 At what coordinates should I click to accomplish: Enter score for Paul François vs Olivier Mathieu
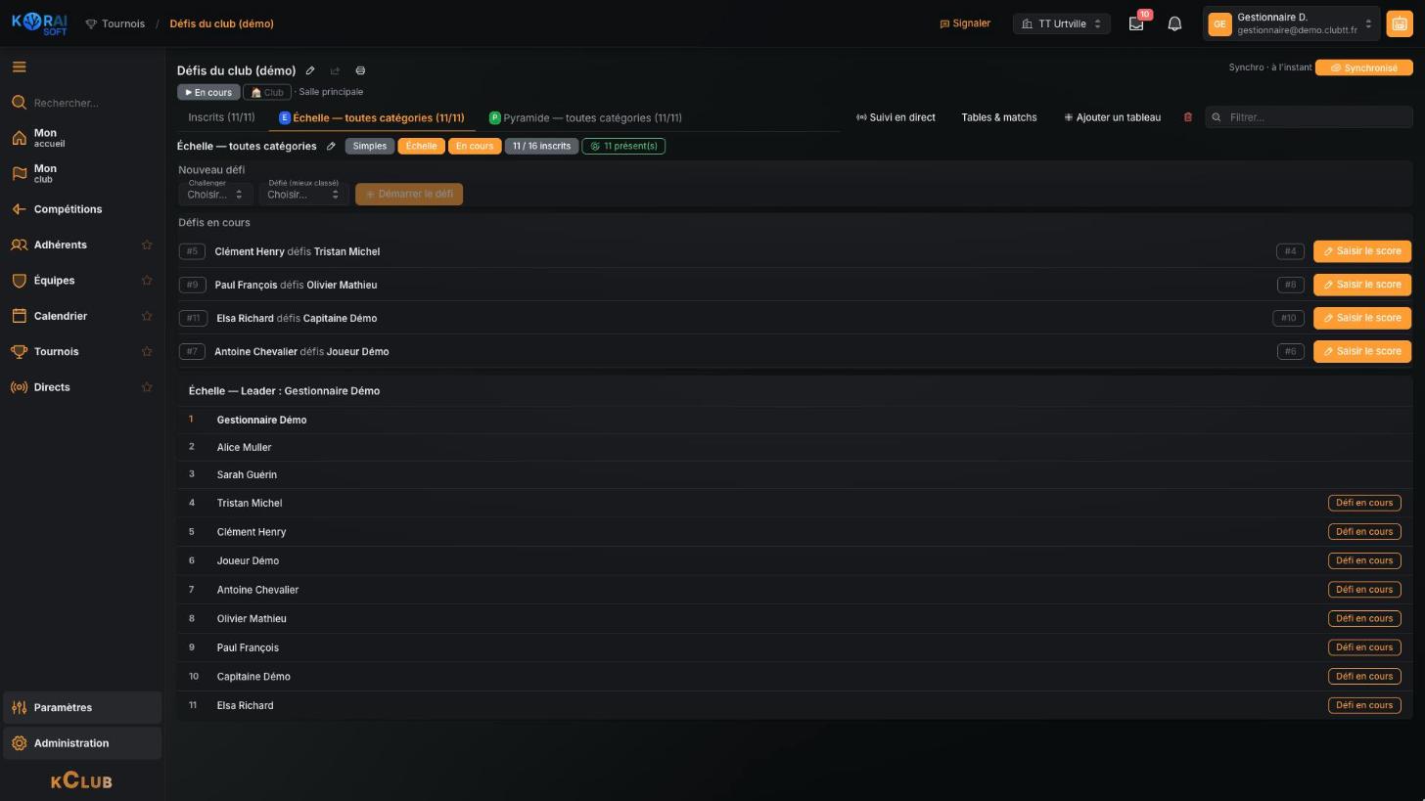coord(1361,285)
